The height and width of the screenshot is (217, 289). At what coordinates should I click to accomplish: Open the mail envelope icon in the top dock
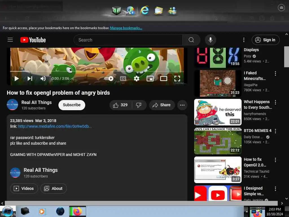(159, 10)
